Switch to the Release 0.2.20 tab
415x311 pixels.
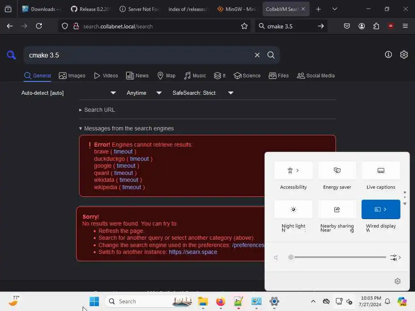[x=90, y=9]
